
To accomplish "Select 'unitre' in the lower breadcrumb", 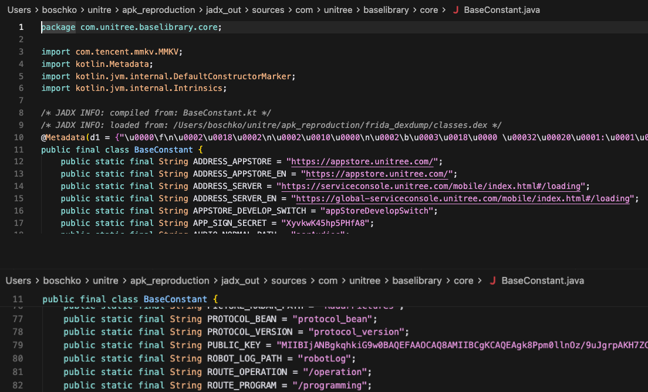I will 106,281.
